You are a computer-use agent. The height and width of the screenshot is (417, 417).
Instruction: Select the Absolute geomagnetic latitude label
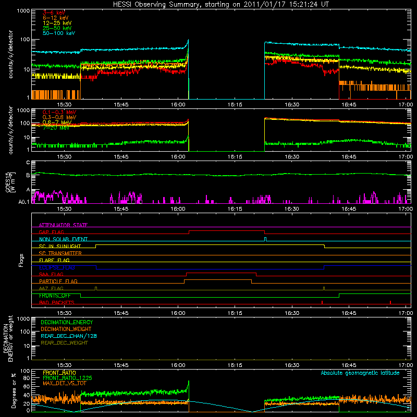[x=360, y=373]
